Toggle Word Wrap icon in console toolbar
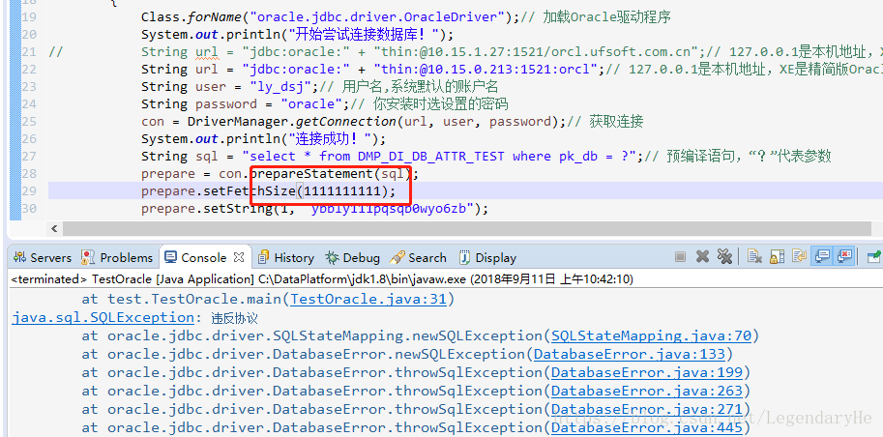The image size is (883, 437). (x=799, y=257)
